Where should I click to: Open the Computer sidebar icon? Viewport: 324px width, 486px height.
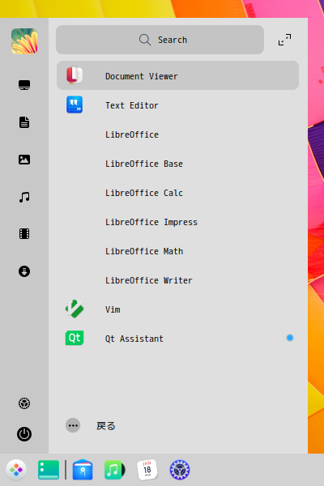click(x=24, y=85)
